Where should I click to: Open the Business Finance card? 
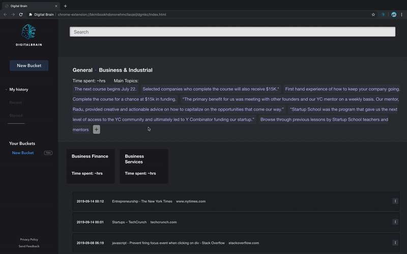[x=91, y=166]
